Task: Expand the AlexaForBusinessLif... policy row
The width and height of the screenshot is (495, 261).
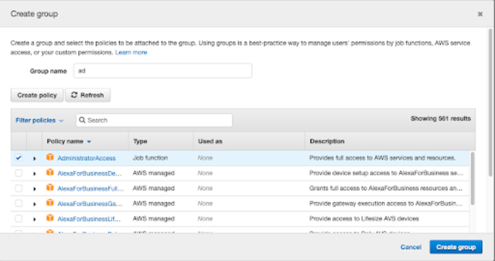Action: pos(35,219)
